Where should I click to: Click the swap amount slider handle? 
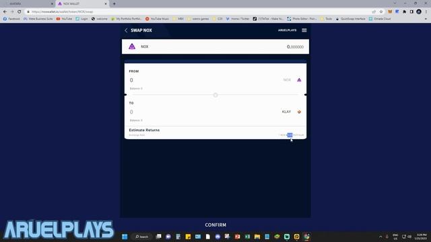[215, 95]
